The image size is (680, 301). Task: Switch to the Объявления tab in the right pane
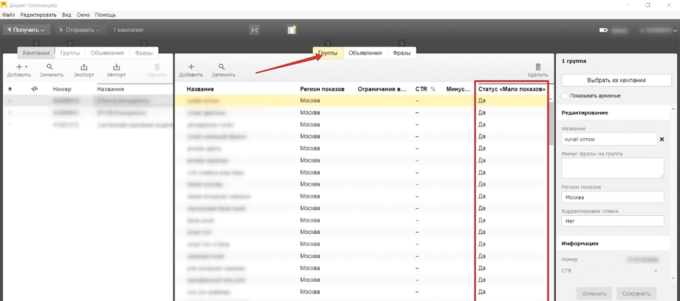click(x=365, y=53)
